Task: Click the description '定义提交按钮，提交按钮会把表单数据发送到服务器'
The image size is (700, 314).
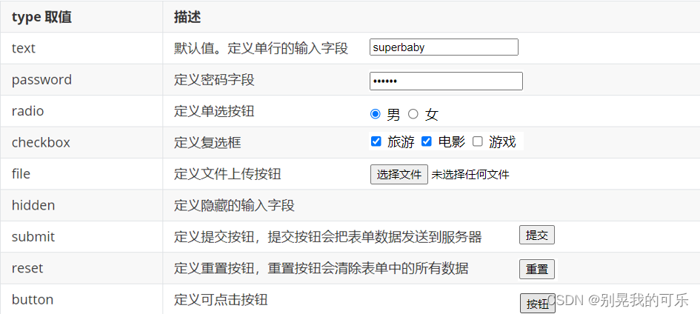Action: coord(328,237)
